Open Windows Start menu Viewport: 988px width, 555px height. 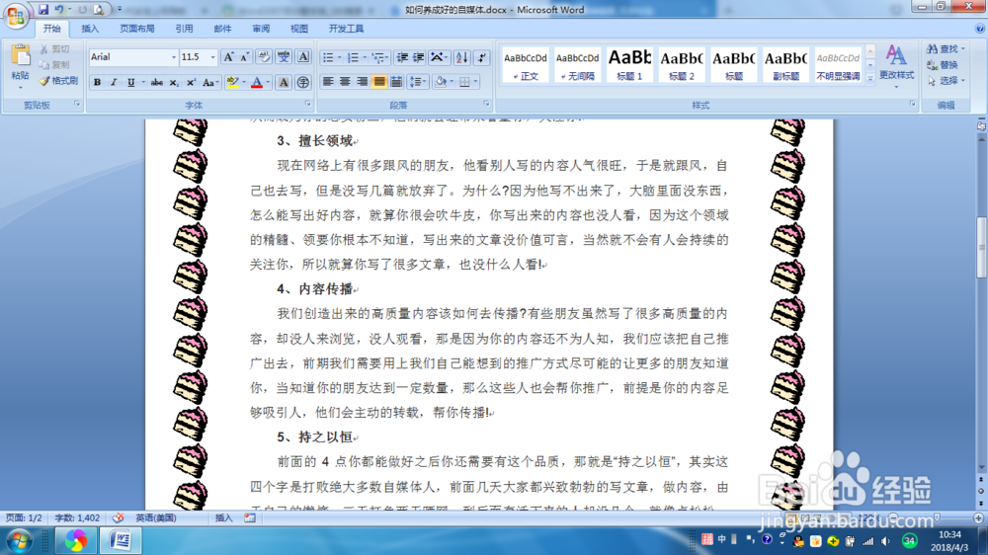[18, 540]
